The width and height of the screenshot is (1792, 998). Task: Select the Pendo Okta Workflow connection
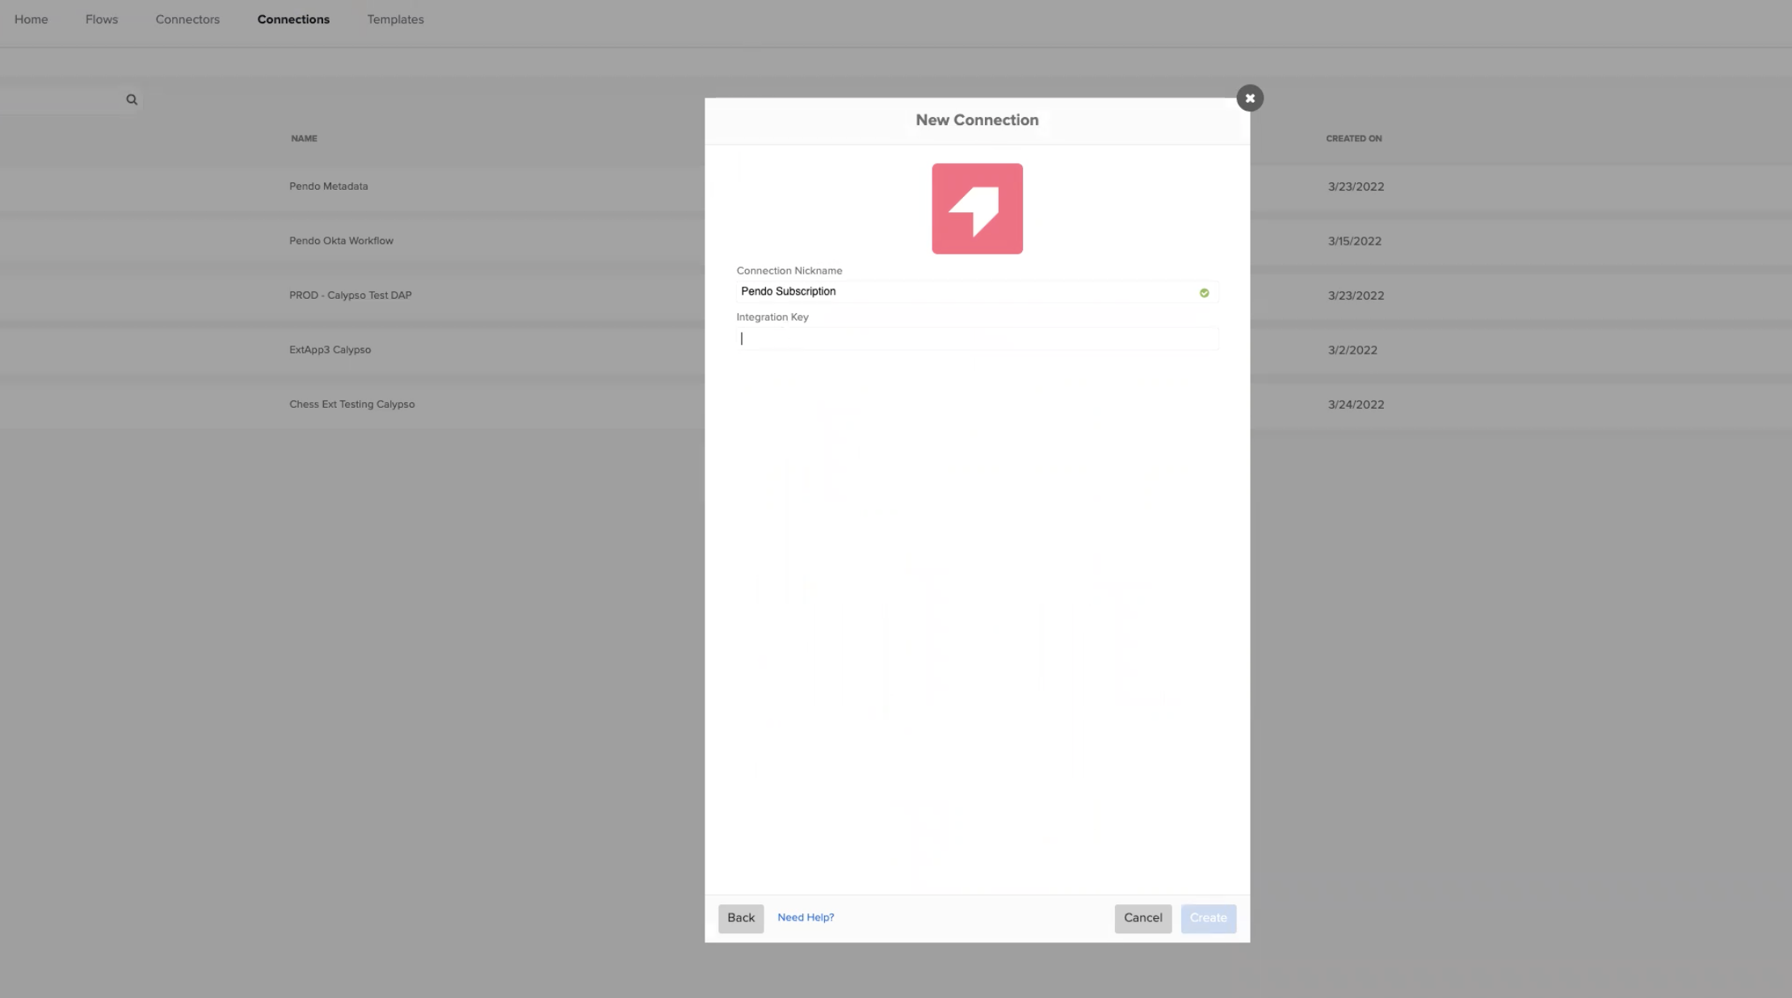[x=341, y=241]
